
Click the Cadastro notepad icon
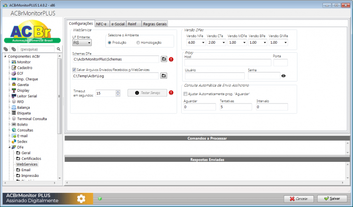(x=14, y=68)
